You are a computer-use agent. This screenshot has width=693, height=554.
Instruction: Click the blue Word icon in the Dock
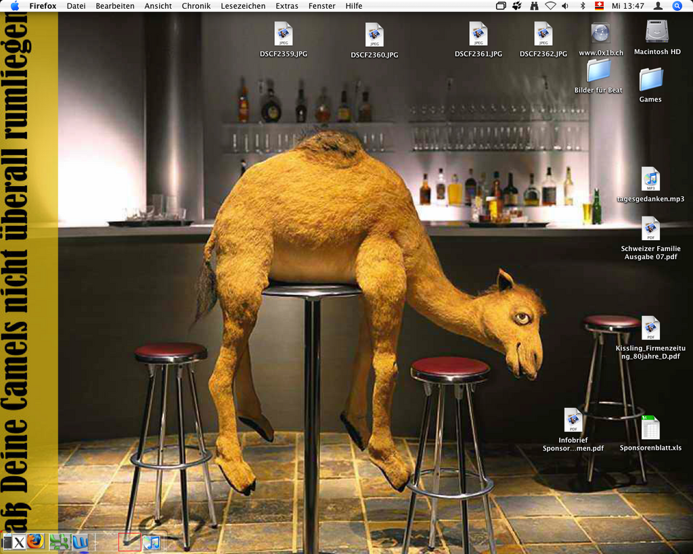coord(80,542)
